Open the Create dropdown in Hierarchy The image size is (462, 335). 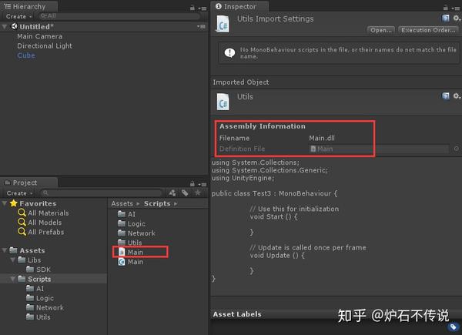(x=18, y=16)
